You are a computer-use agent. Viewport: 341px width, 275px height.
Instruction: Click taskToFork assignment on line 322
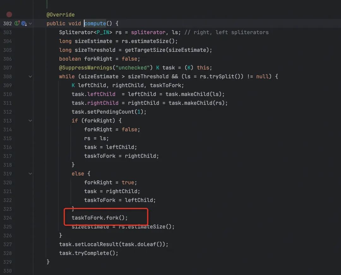(120, 200)
